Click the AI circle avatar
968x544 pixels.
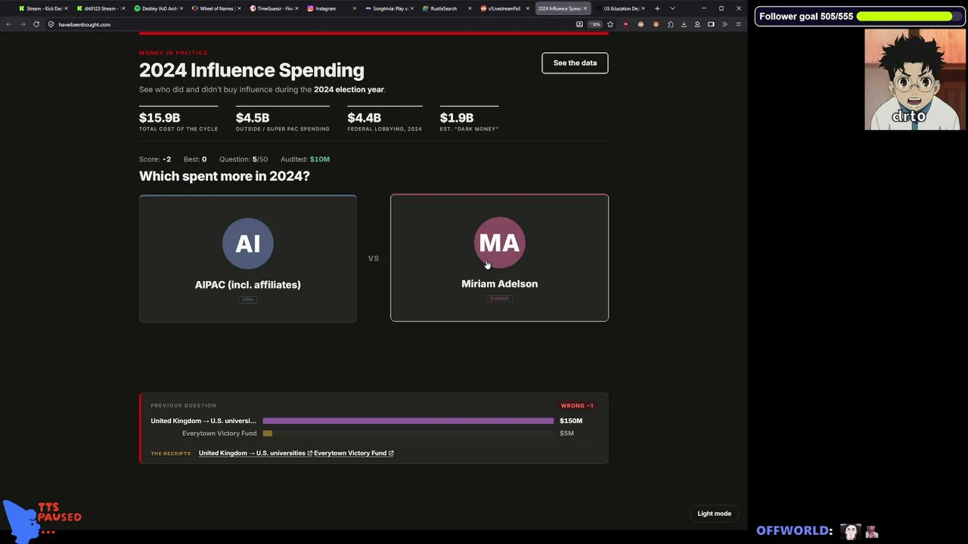[x=248, y=243]
